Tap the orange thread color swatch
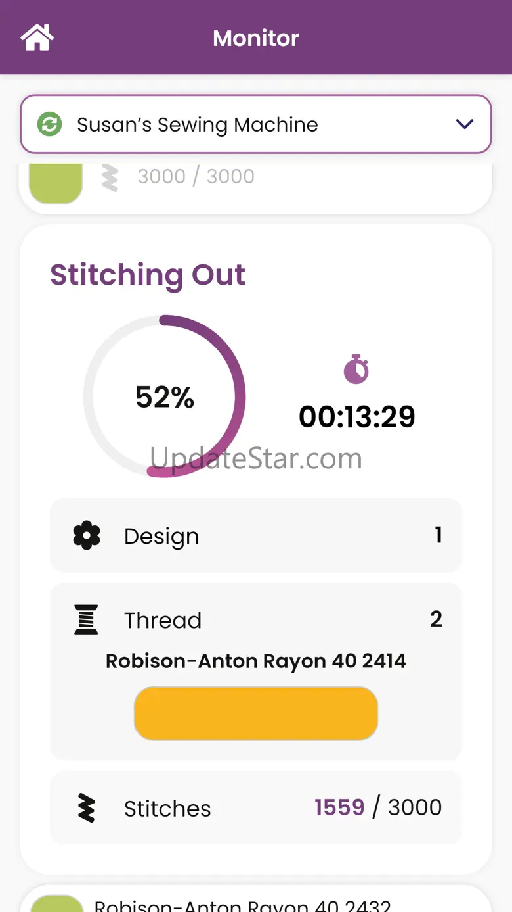Image resolution: width=512 pixels, height=912 pixels. pos(256,713)
